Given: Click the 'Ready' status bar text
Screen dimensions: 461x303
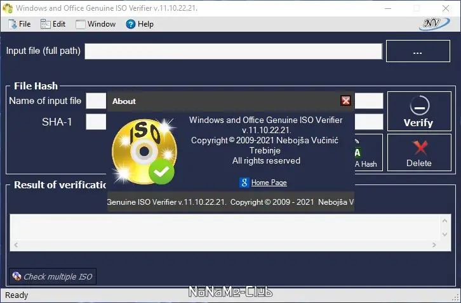Looking at the screenshot, I should point(17,295).
